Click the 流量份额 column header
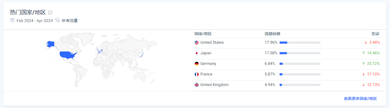Screen dimensions: 390x108 point(272,34)
